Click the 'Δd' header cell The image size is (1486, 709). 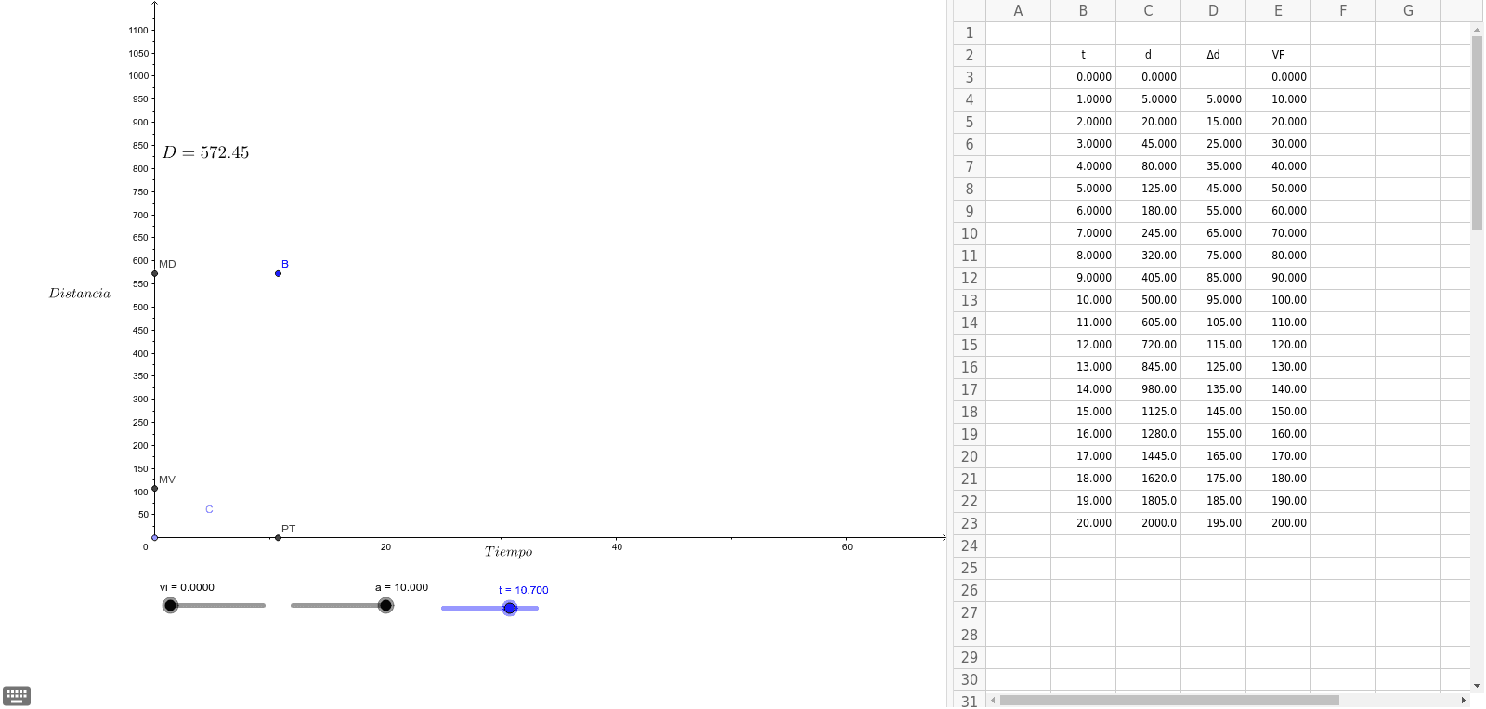(x=1213, y=55)
